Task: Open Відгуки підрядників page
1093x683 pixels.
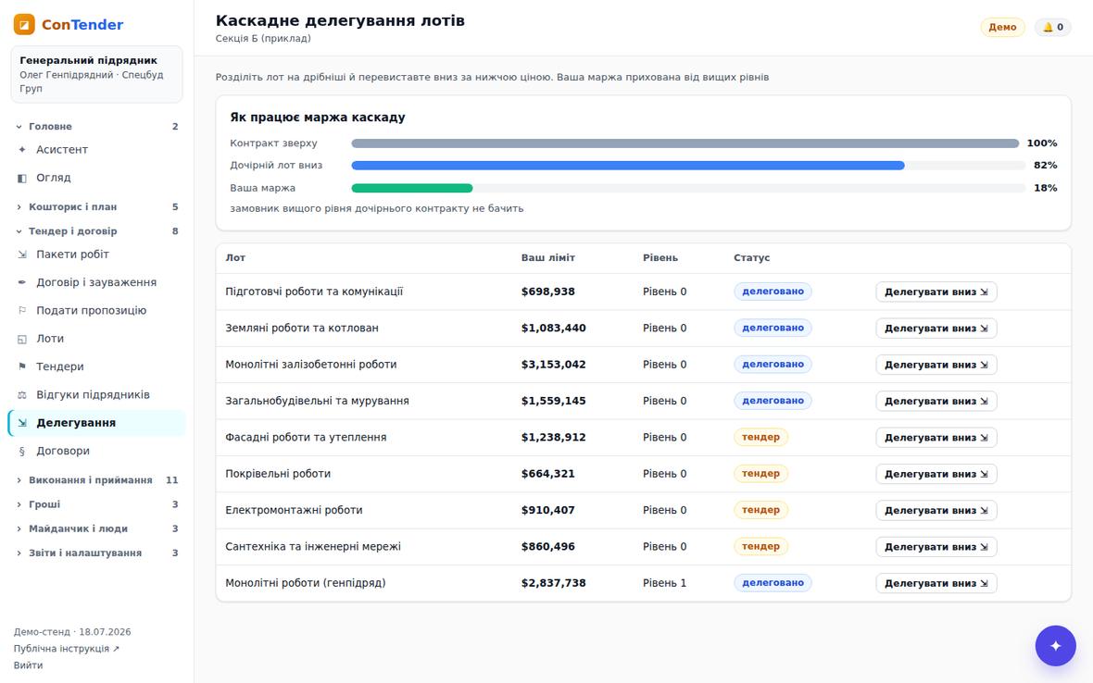Action: [x=97, y=395]
